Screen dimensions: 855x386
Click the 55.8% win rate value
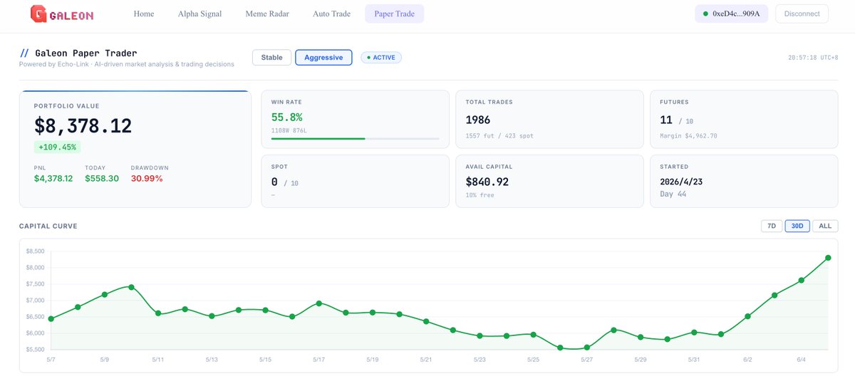point(287,117)
